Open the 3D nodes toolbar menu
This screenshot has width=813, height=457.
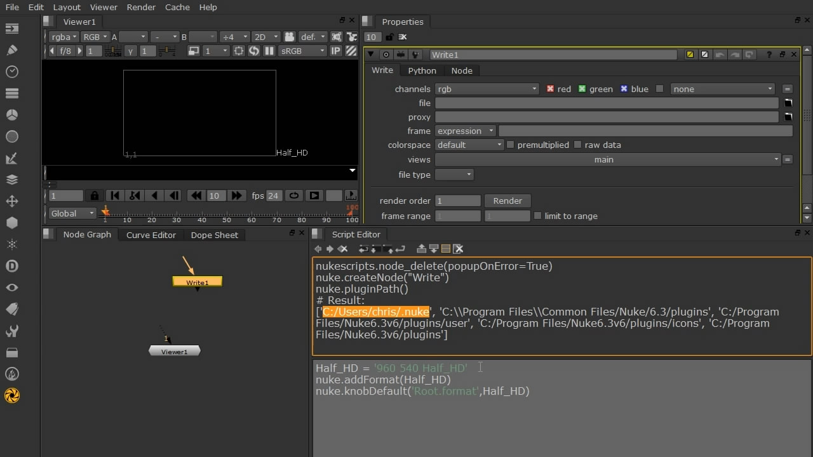[x=11, y=223]
